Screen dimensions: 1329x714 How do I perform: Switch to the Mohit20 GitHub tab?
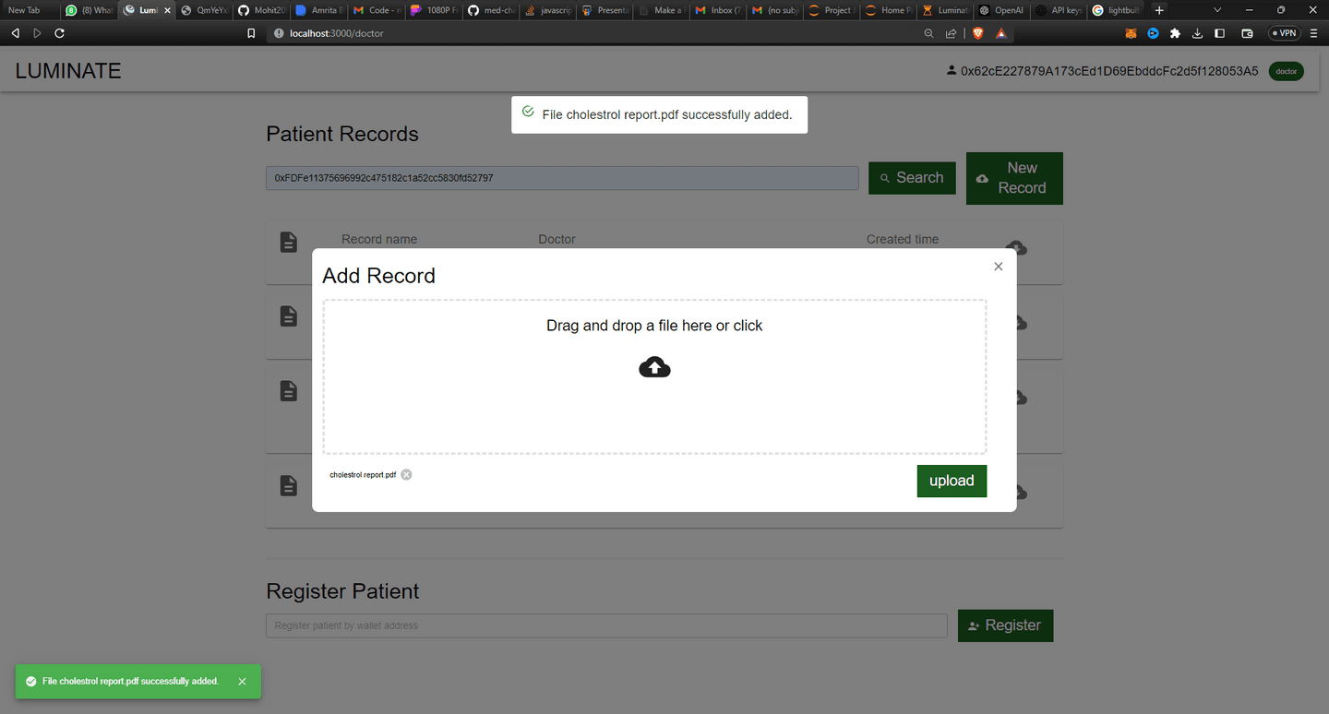(261, 10)
